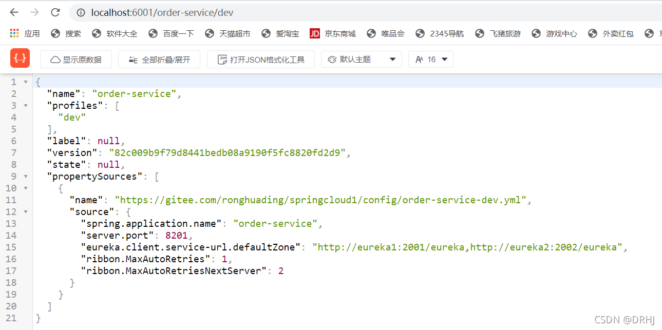662x330 pixels.
Task: Click the "dev" array value
Action: click(72, 118)
